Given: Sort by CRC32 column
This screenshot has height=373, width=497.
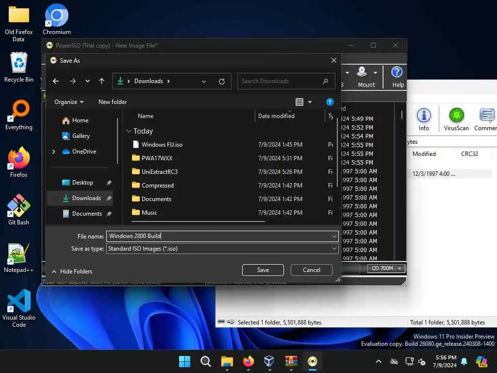Looking at the screenshot, I should [x=469, y=154].
